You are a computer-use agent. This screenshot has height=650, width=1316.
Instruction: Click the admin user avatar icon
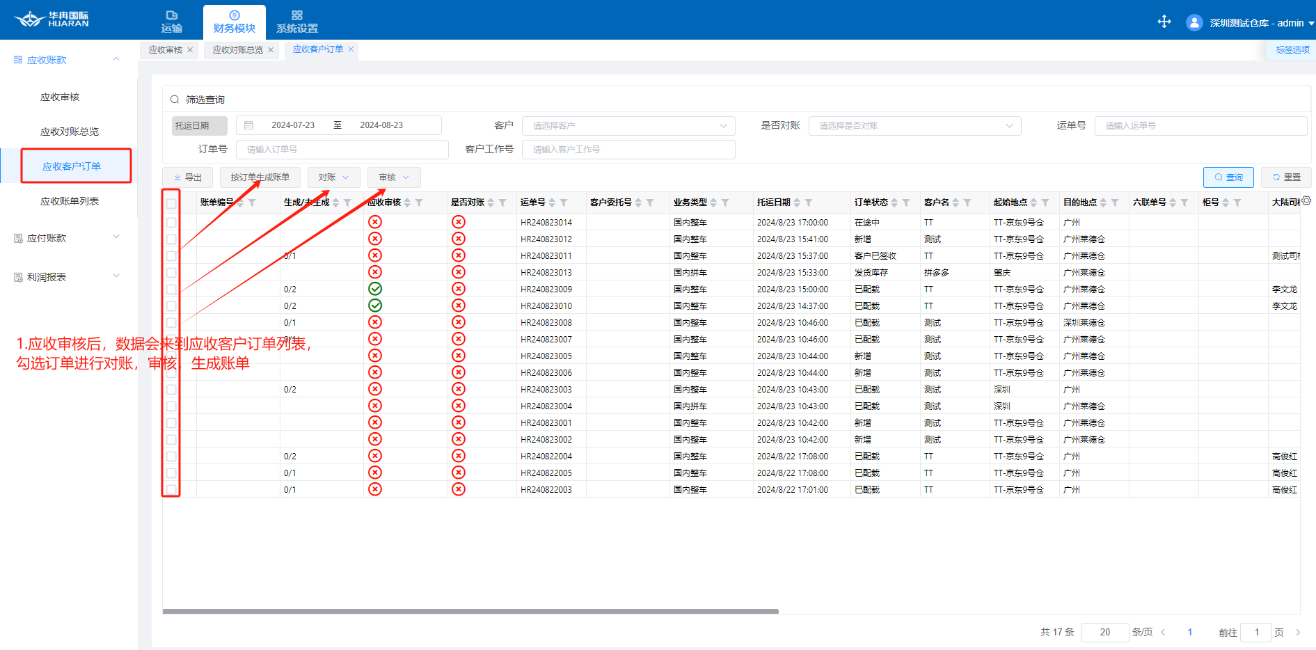coord(1194,23)
